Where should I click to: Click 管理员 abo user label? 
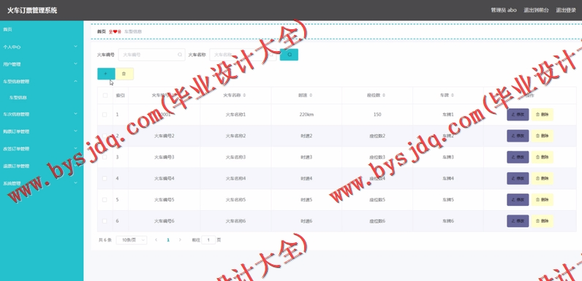pyautogui.click(x=504, y=10)
